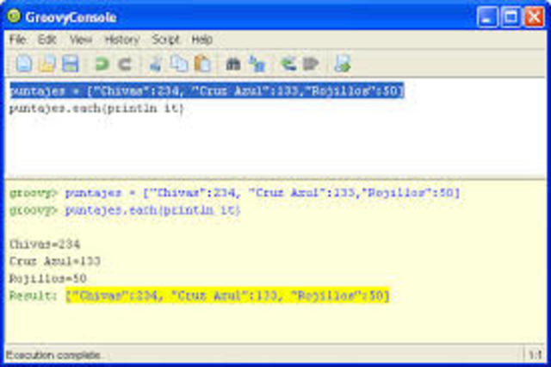
Task: Click the Execution complete status text
Action: coord(53,355)
